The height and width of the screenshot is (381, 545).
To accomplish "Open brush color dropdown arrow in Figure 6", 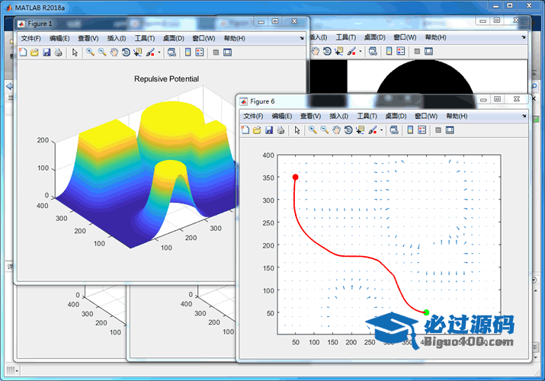I will tap(382, 130).
